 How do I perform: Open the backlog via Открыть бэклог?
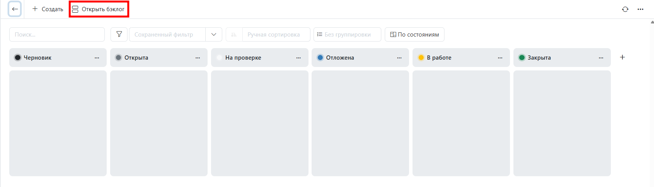[x=99, y=9]
